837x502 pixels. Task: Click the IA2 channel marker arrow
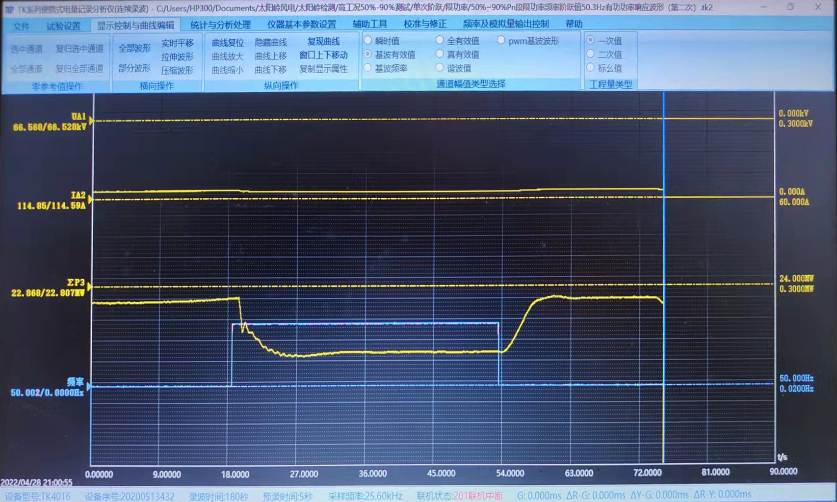pyautogui.click(x=91, y=199)
